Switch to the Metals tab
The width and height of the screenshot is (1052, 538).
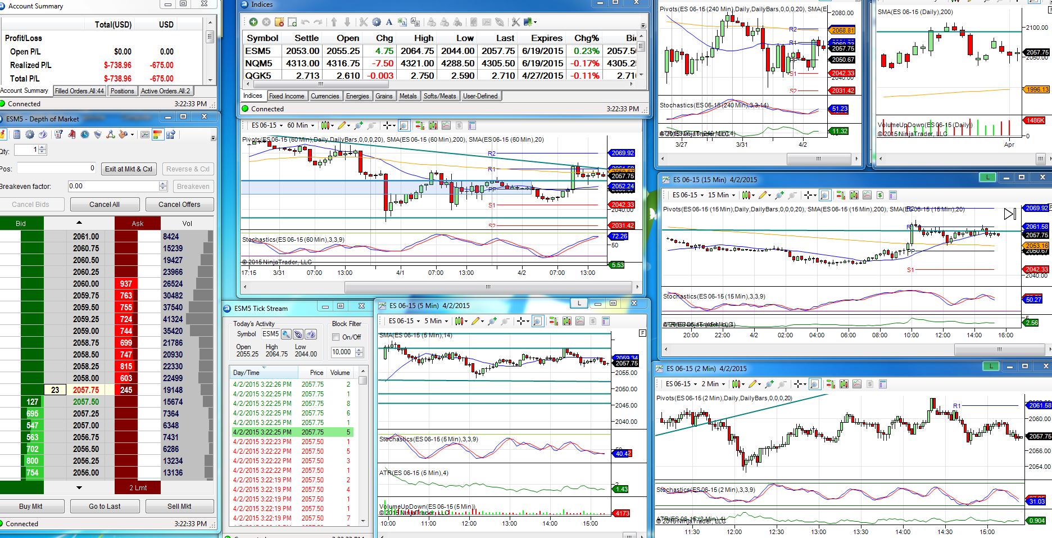click(408, 96)
